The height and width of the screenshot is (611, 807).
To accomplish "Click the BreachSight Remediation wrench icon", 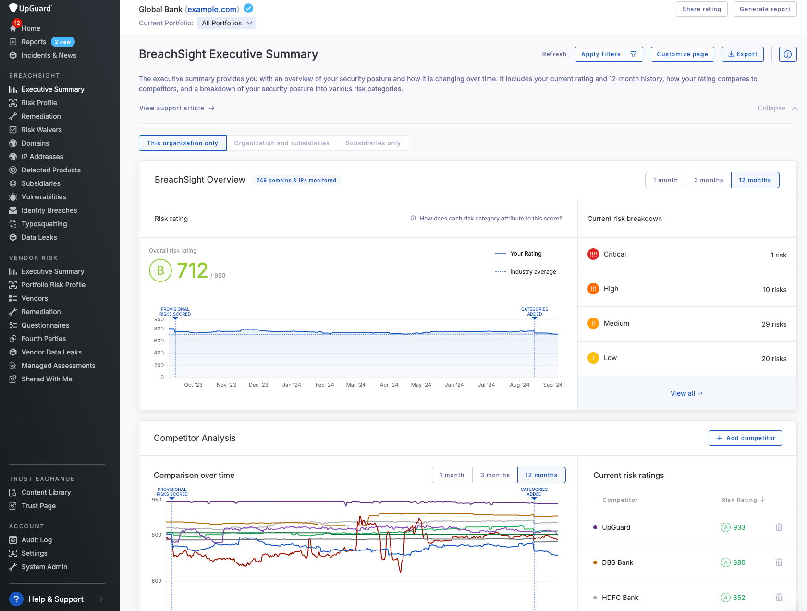I will point(13,116).
